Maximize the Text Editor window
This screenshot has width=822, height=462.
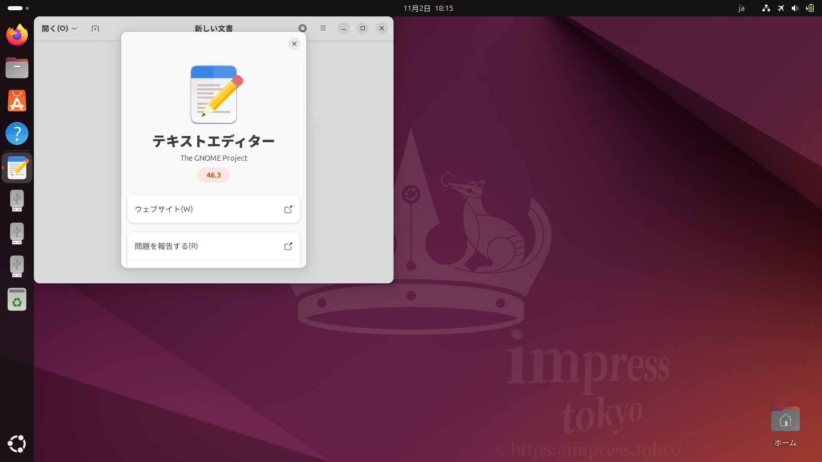[x=363, y=28]
